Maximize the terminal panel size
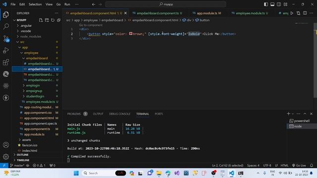 pyautogui.click(x=305, y=114)
